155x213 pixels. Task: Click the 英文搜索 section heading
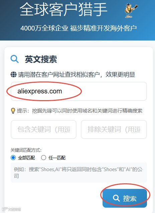41,59
